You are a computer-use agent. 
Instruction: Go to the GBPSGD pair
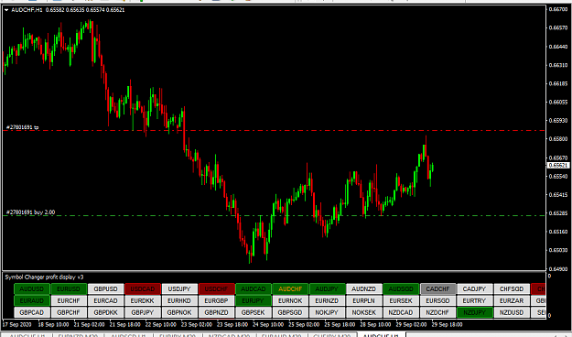tap(290, 312)
